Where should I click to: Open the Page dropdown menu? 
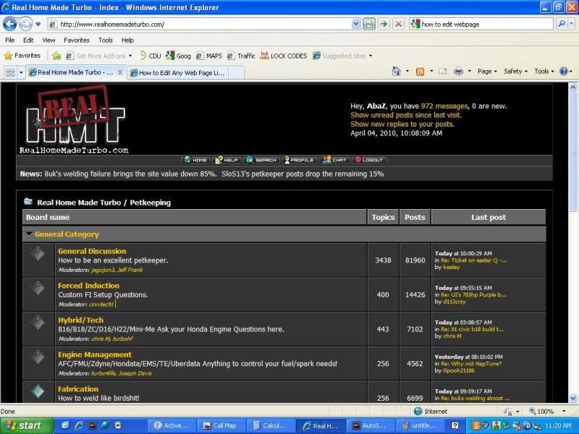[487, 71]
